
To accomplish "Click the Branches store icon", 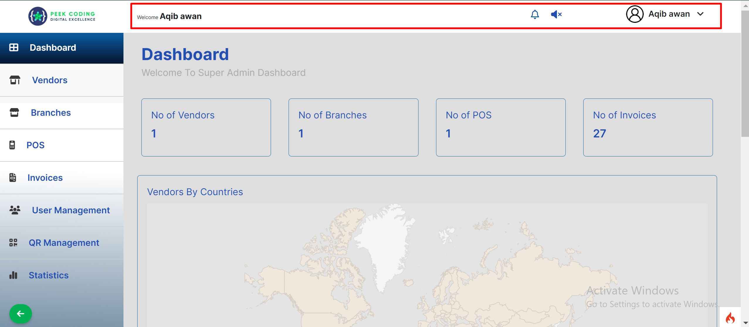I will 14,113.
